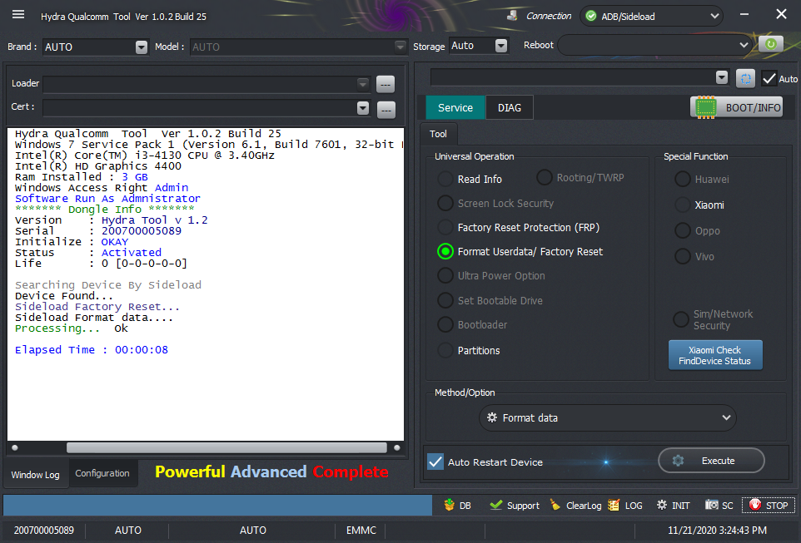Select Factory Reset Protection (FRP)
This screenshot has height=543, width=801.
pyautogui.click(x=445, y=227)
